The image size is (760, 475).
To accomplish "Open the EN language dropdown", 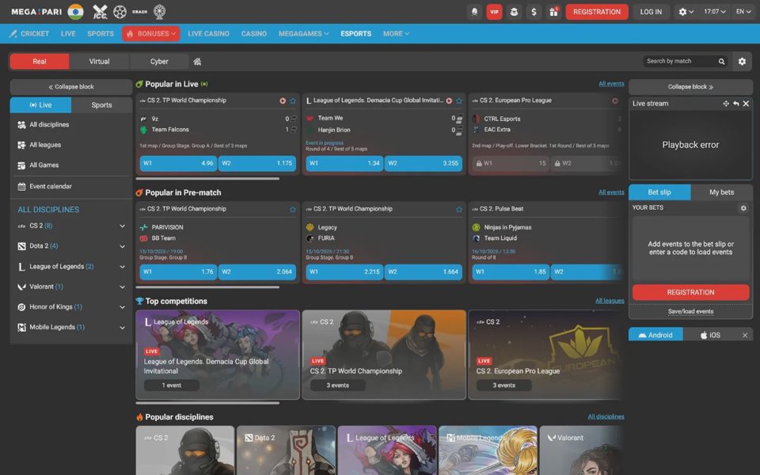I will [743, 12].
